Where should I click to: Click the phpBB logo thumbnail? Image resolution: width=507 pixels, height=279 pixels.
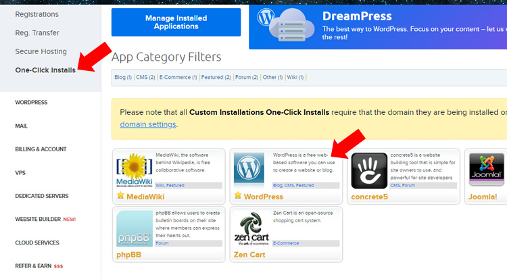tap(135, 228)
